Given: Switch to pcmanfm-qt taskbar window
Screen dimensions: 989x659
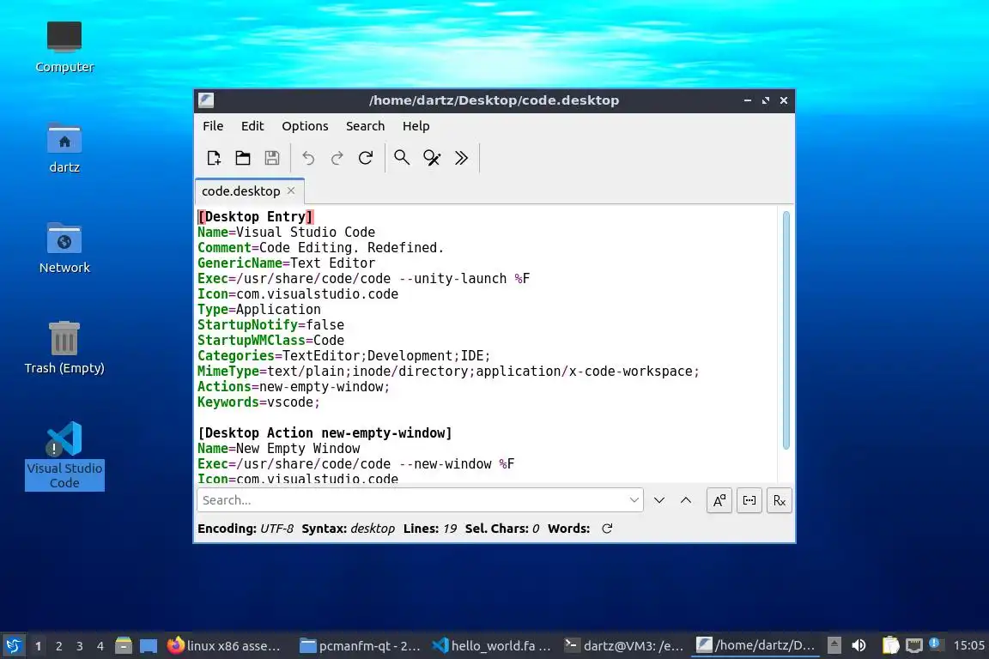Looking at the screenshot, I should (361, 646).
